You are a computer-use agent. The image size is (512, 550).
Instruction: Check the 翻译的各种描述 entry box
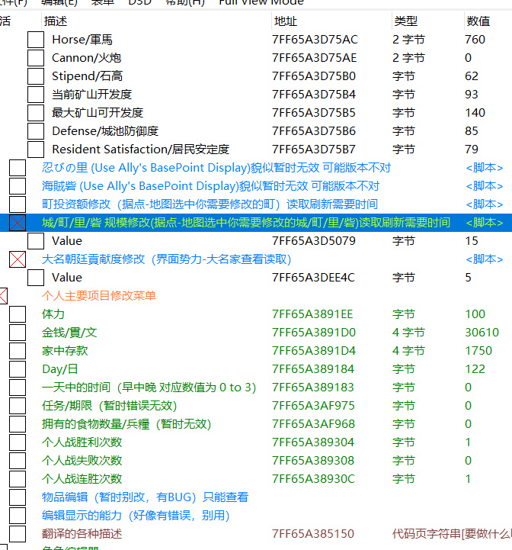coord(18,534)
